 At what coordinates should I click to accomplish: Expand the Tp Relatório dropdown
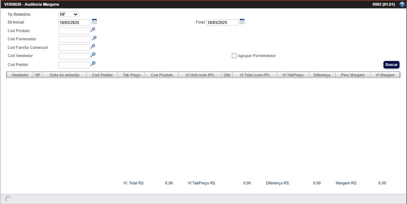(x=68, y=14)
